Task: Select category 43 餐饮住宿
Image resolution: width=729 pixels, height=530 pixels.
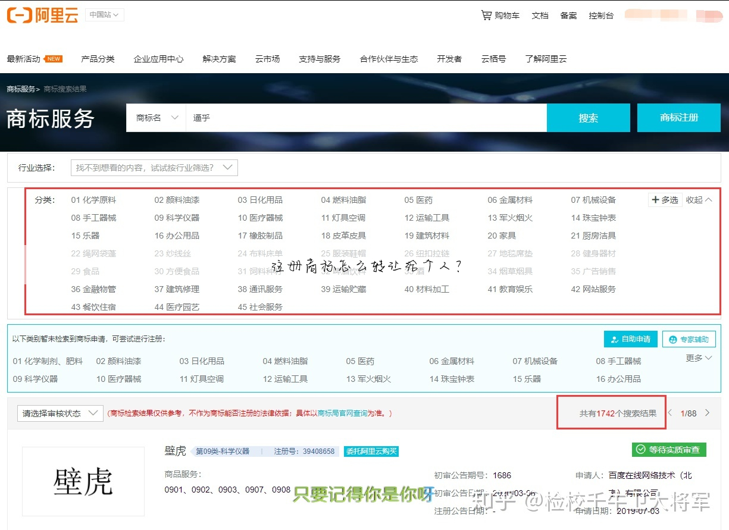Action: [93, 307]
